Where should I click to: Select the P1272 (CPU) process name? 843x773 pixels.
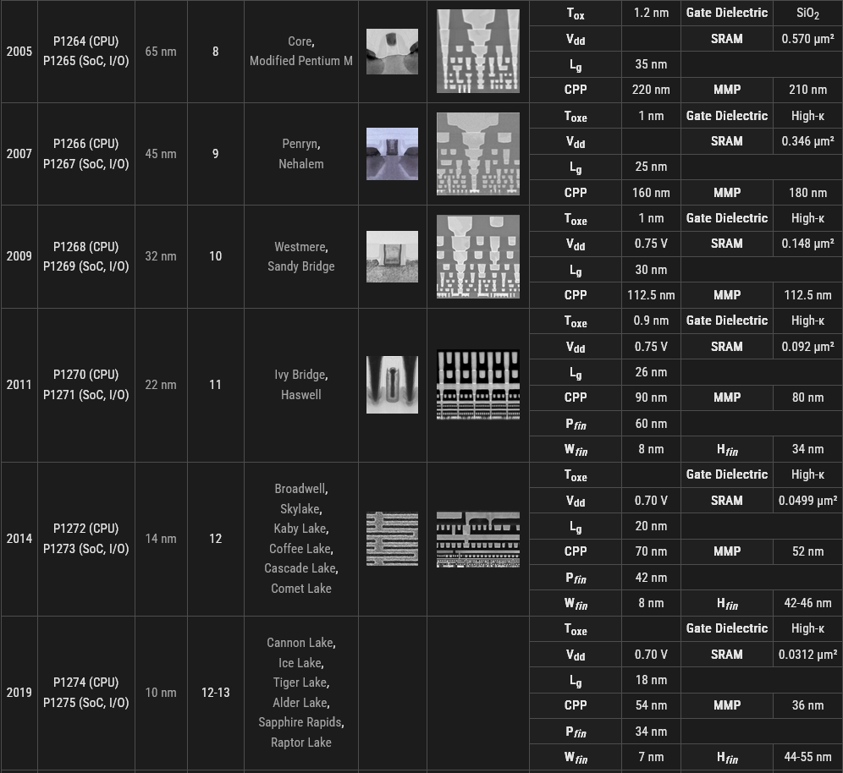point(86,529)
